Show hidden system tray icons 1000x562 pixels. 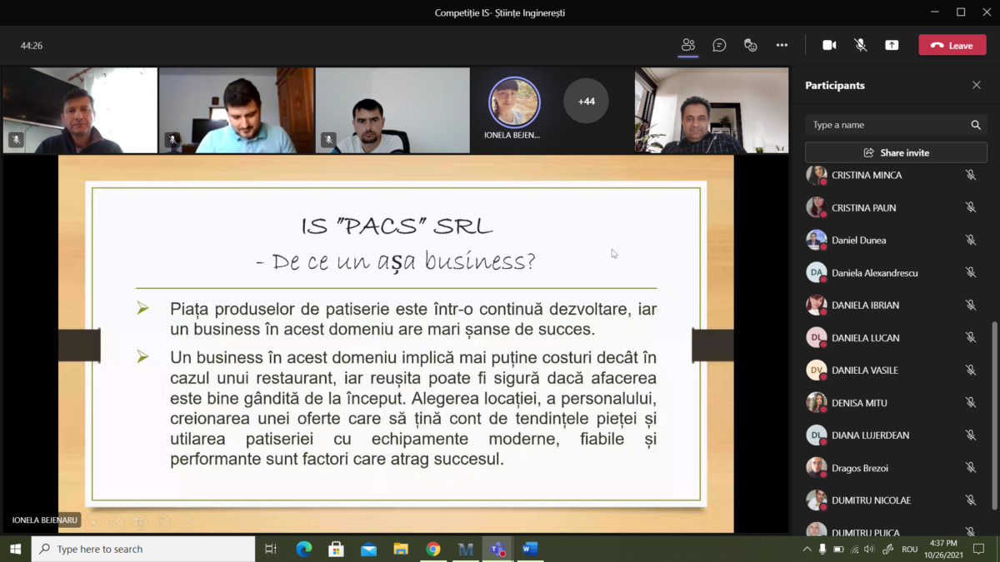807,550
